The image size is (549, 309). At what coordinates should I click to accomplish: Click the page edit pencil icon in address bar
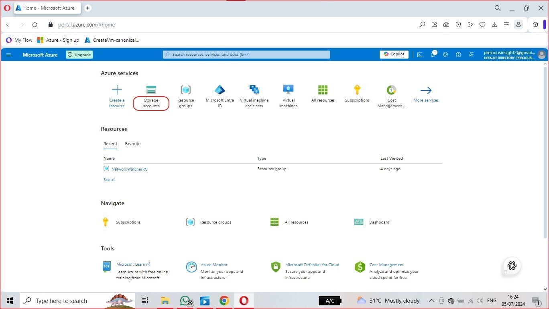434,24
